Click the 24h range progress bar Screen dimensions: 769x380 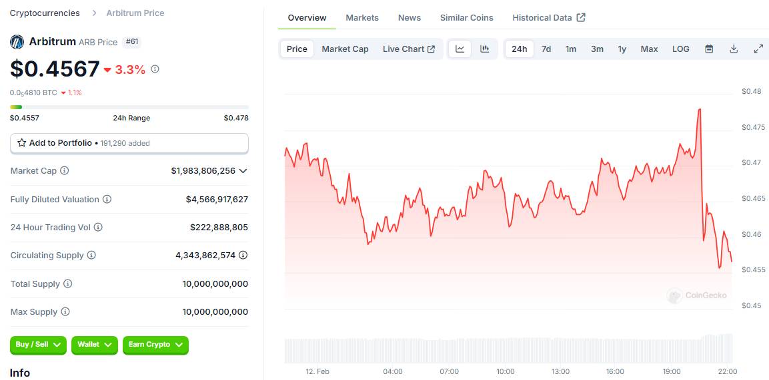[x=129, y=107]
